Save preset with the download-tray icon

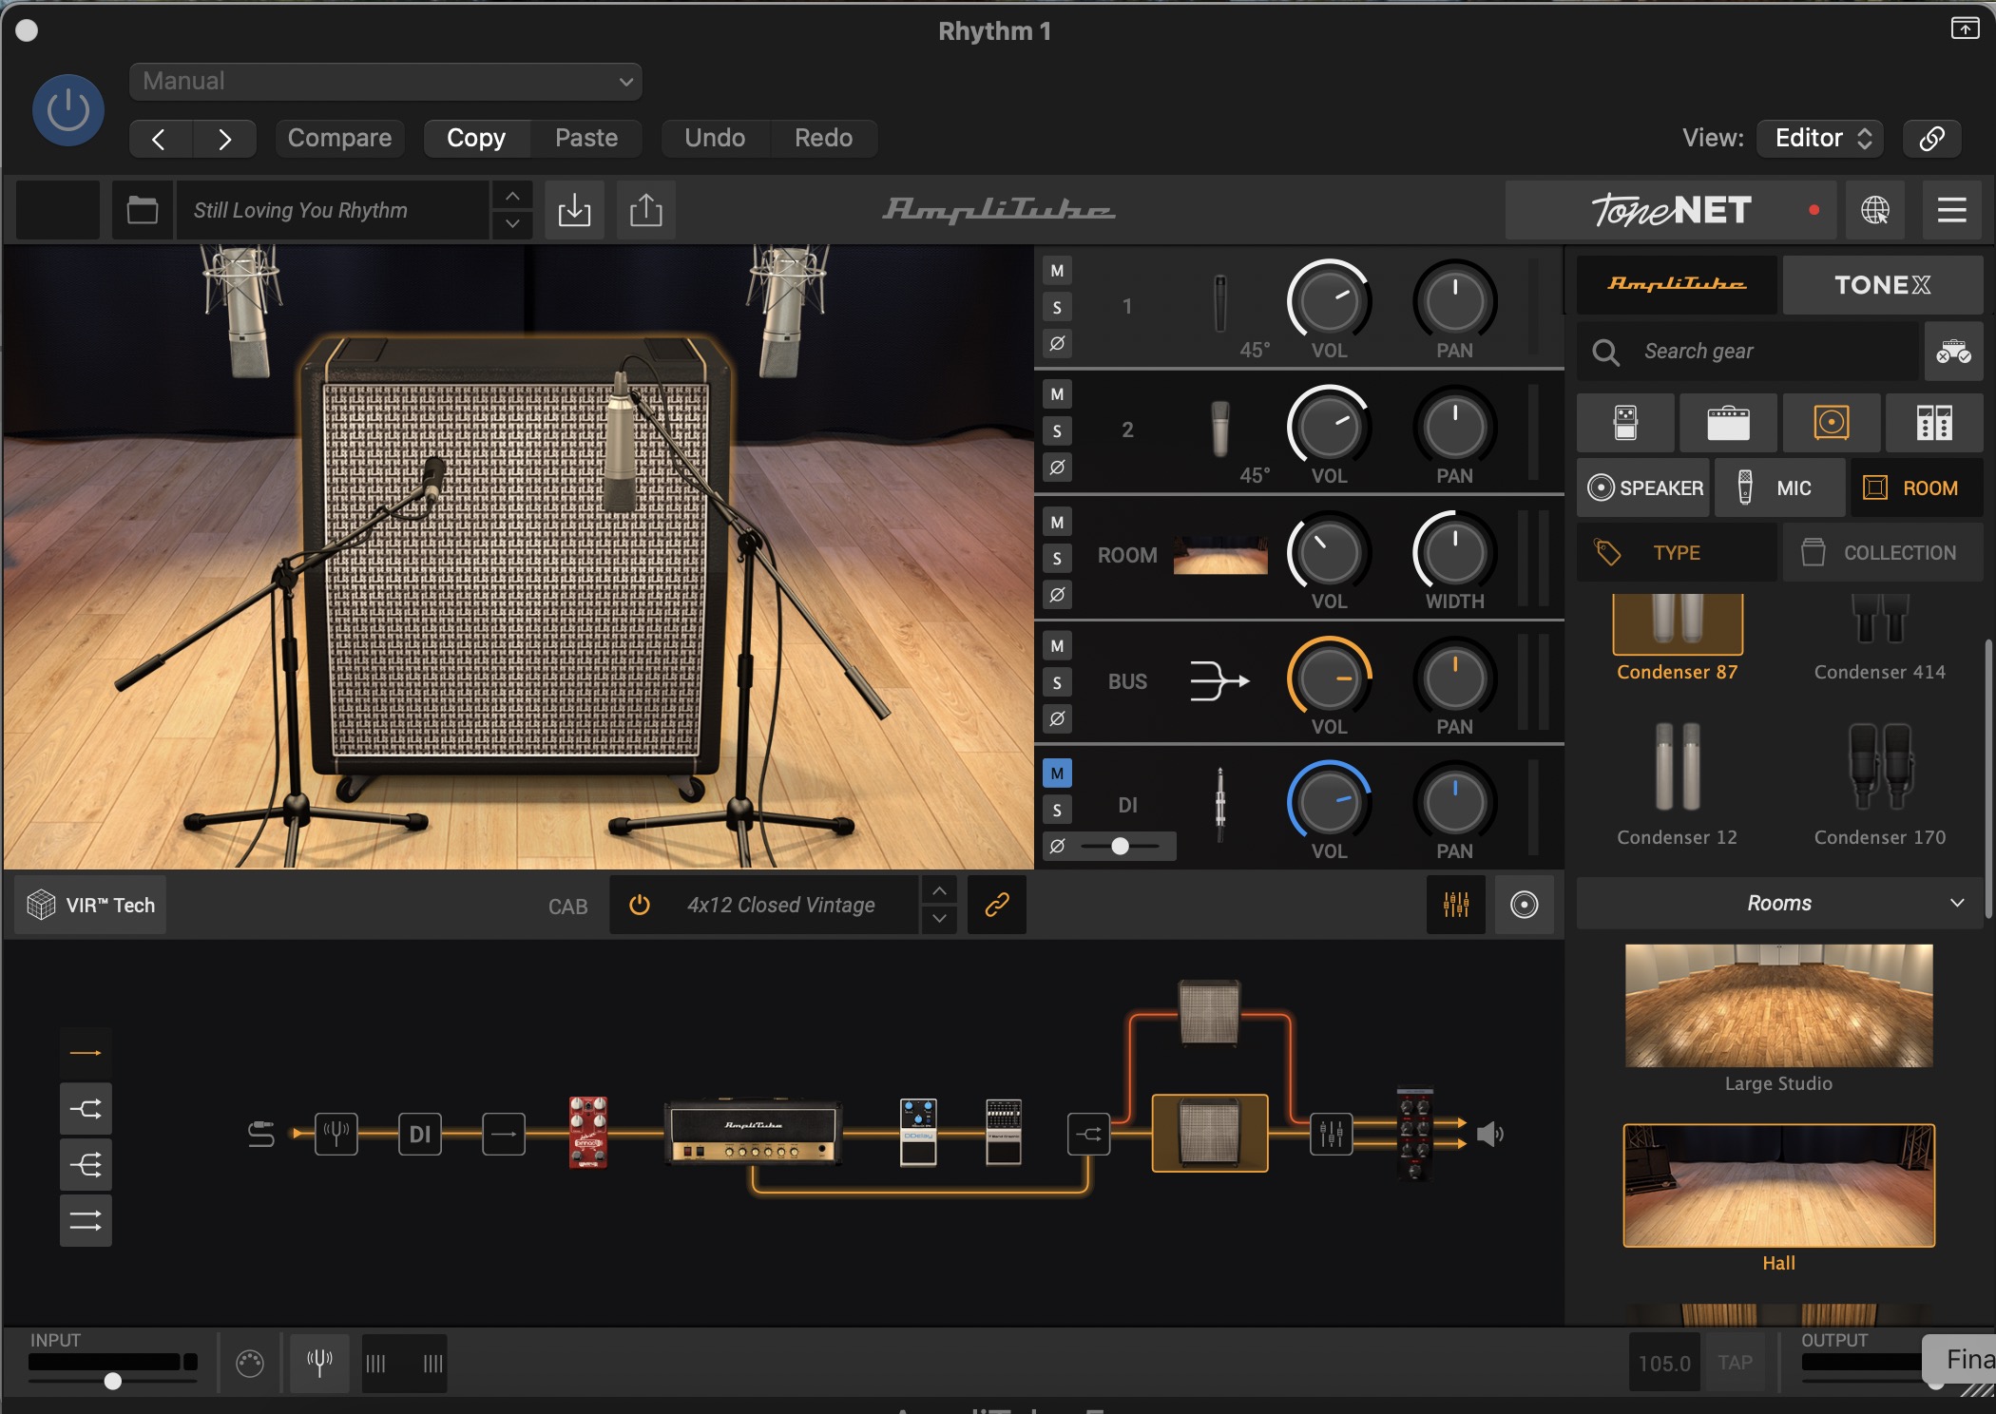click(574, 210)
